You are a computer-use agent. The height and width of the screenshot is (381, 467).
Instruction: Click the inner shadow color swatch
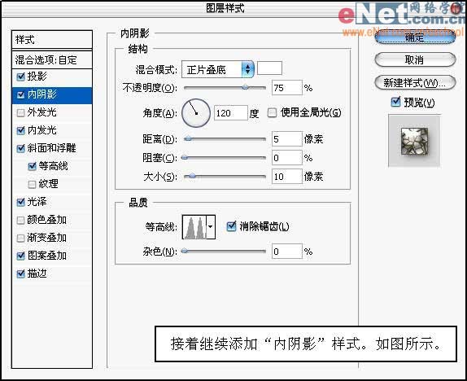[269, 68]
